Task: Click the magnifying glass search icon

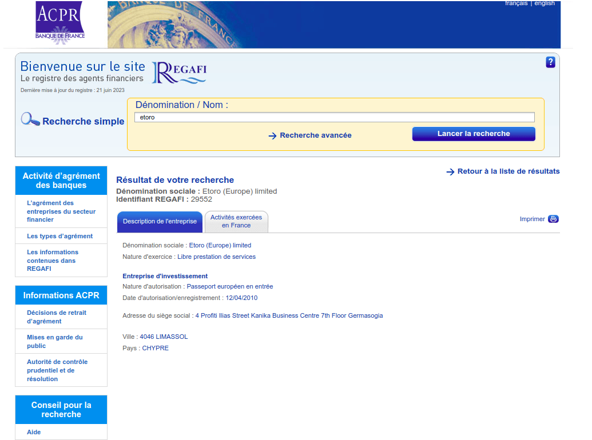Action: pos(30,119)
